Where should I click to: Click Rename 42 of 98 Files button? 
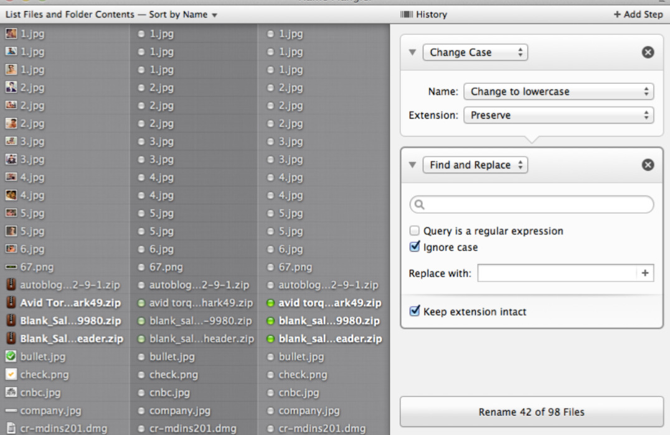tap(531, 412)
